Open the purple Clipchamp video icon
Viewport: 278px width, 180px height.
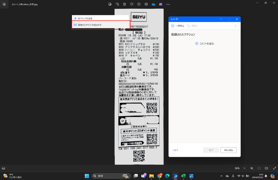pos(161,4)
